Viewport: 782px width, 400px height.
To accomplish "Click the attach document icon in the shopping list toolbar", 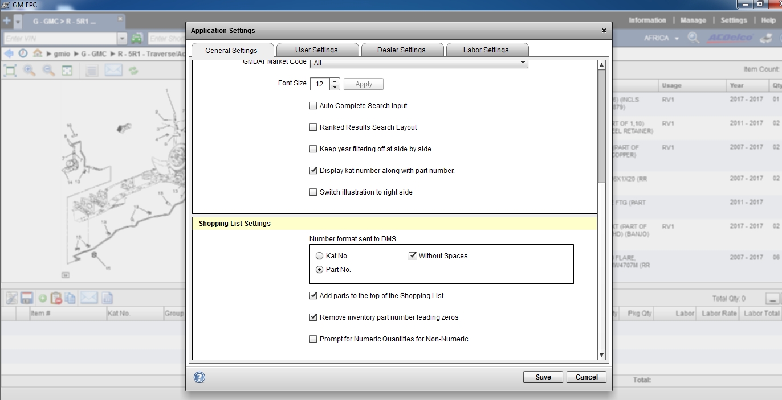I will click(11, 298).
